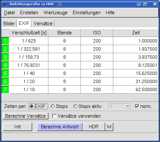This screenshot has height=142, width=160.
Task: Click Zeit value 1.000000
Action: [136, 41]
